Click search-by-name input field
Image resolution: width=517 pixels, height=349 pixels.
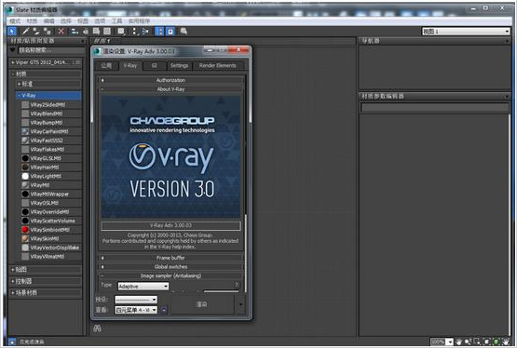pos(51,50)
